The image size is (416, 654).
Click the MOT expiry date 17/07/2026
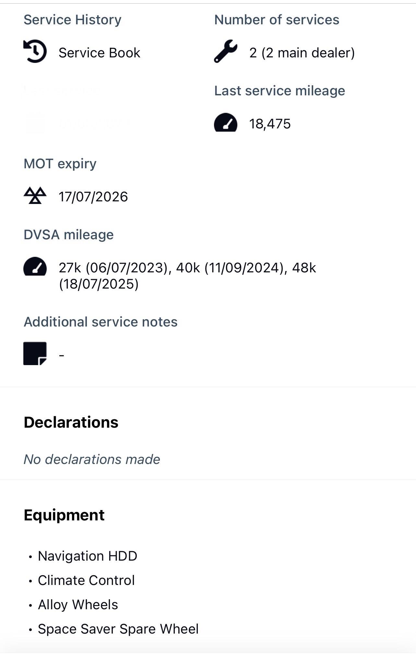(93, 197)
